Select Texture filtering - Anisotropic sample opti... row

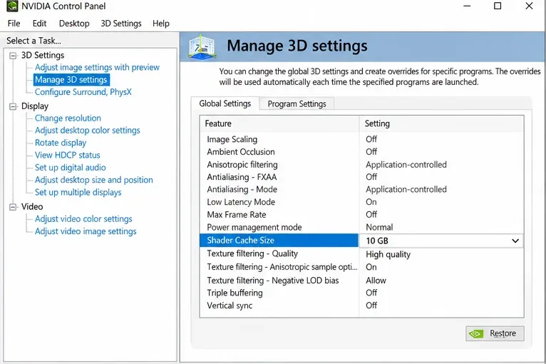(x=361, y=267)
